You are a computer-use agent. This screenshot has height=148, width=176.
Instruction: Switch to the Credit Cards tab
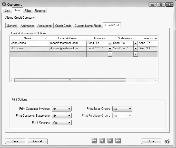point(63,26)
